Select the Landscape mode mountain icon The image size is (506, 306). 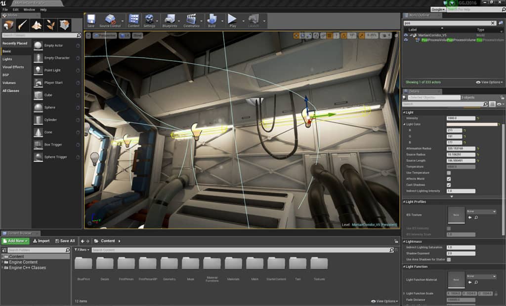coord(37,25)
